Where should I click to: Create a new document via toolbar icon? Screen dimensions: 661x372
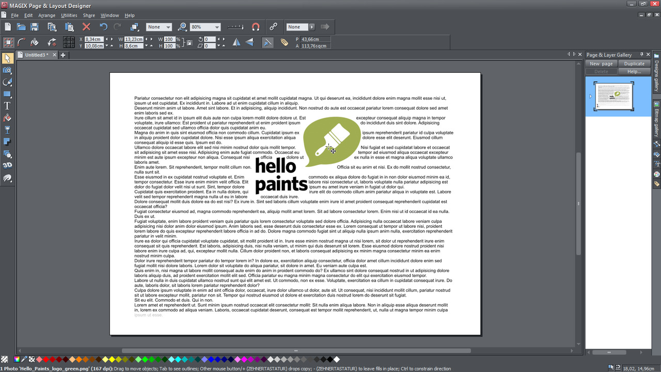click(7, 27)
